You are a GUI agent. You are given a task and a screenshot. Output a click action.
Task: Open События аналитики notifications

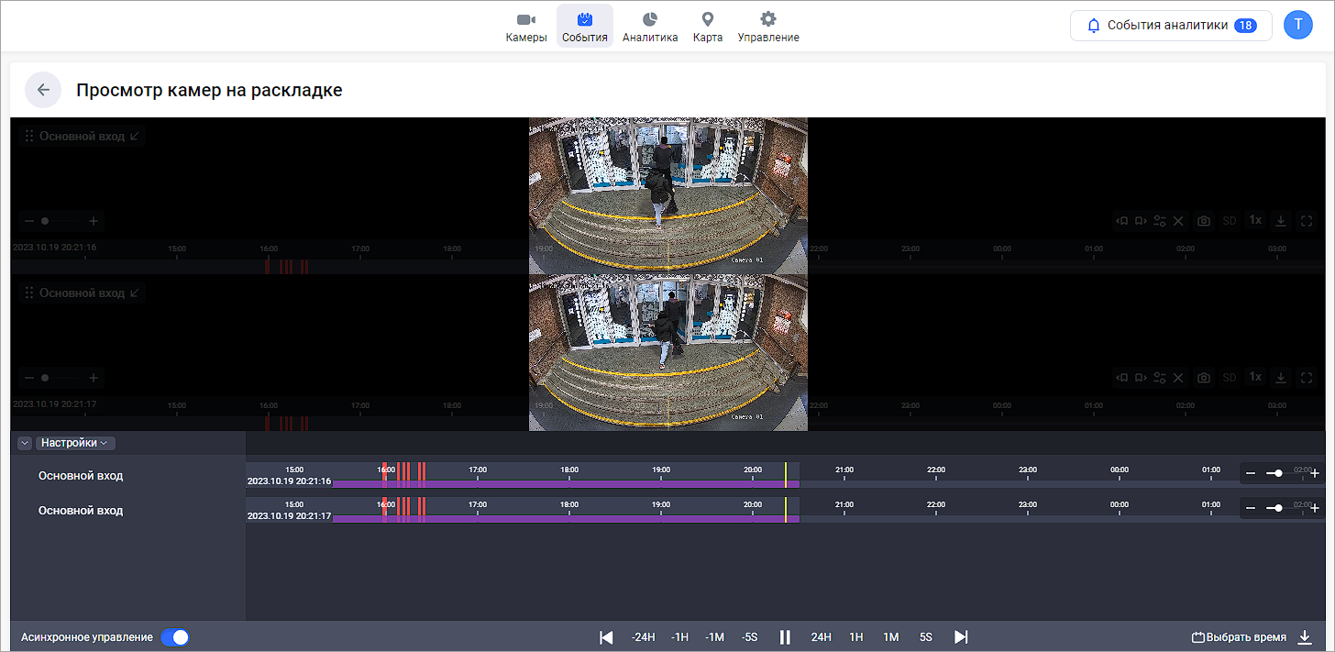point(1170,26)
